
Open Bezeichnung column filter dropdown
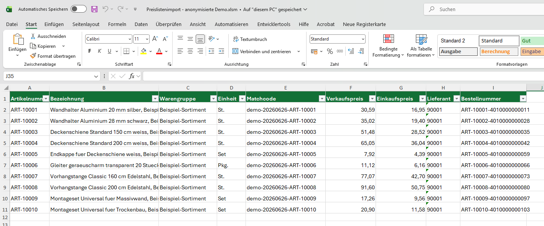[155, 99]
